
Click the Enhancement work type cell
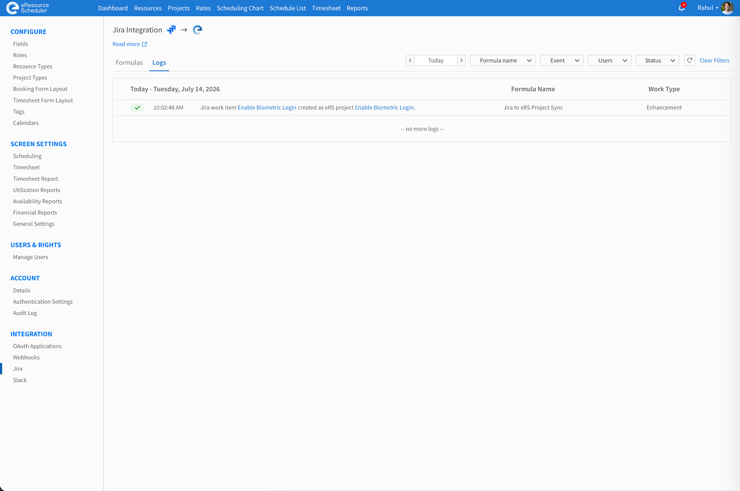pyautogui.click(x=664, y=107)
